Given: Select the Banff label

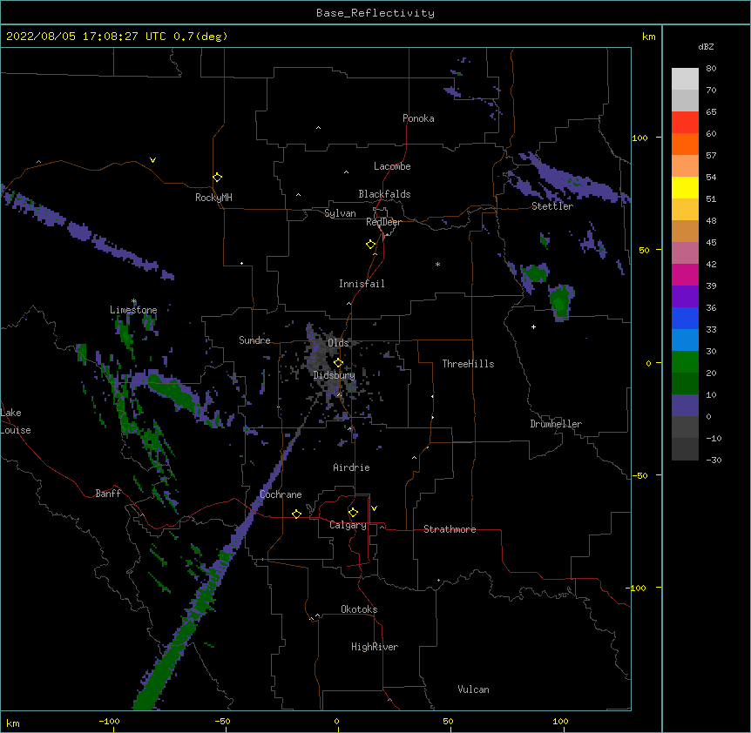Looking at the screenshot, I should (x=108, y=494).
